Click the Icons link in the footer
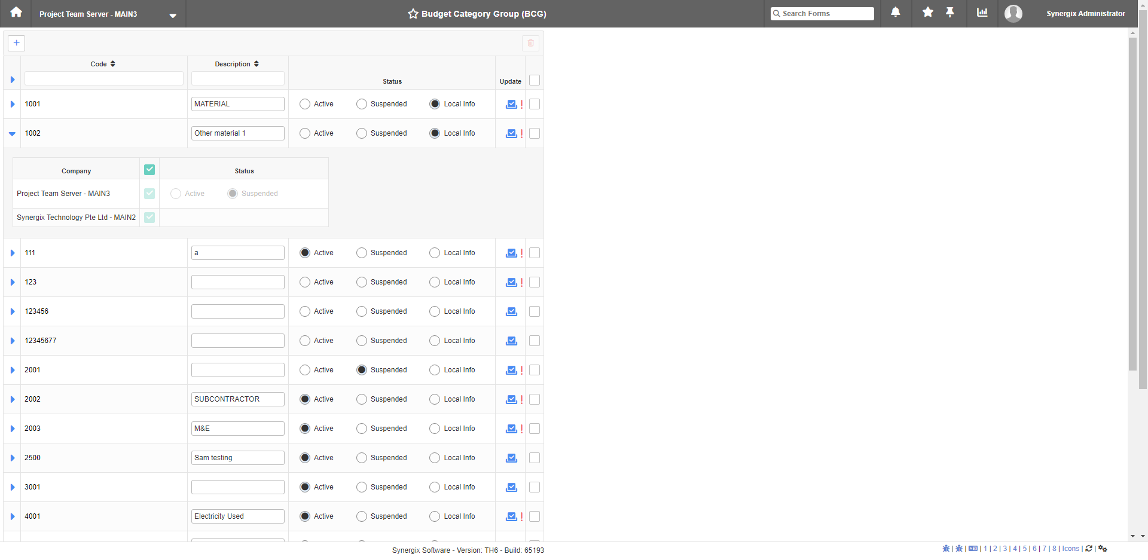Screen dimensions: 1148x560 (x=1070, y=549)
